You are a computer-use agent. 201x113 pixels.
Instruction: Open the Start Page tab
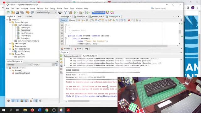click(x=65, y=17)
